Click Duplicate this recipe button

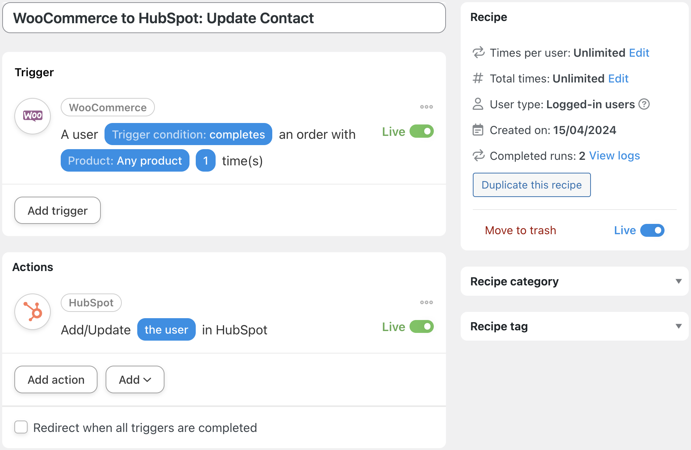(x=531, y=185)
